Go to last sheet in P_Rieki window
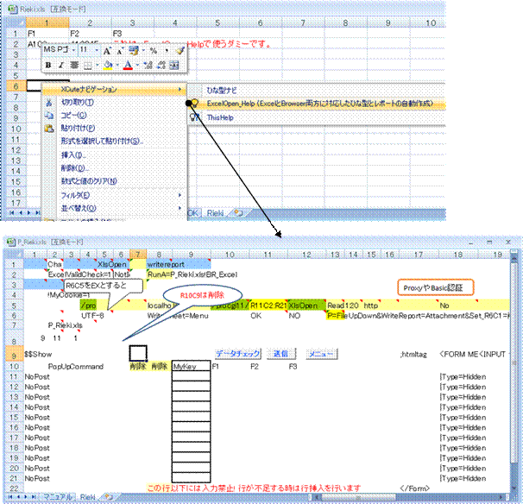This screenshot has width=523, height=504. pyautogui.click(x=34, y=496)
